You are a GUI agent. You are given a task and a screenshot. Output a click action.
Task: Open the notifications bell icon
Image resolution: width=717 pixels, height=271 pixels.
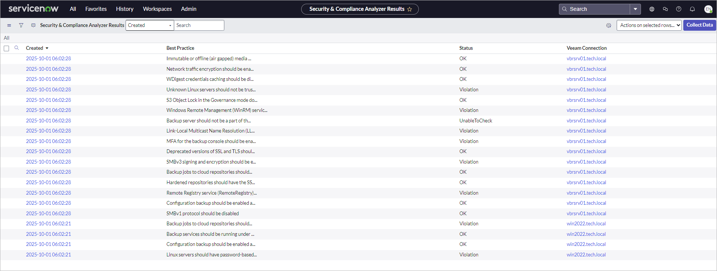(x=692, y=9)
